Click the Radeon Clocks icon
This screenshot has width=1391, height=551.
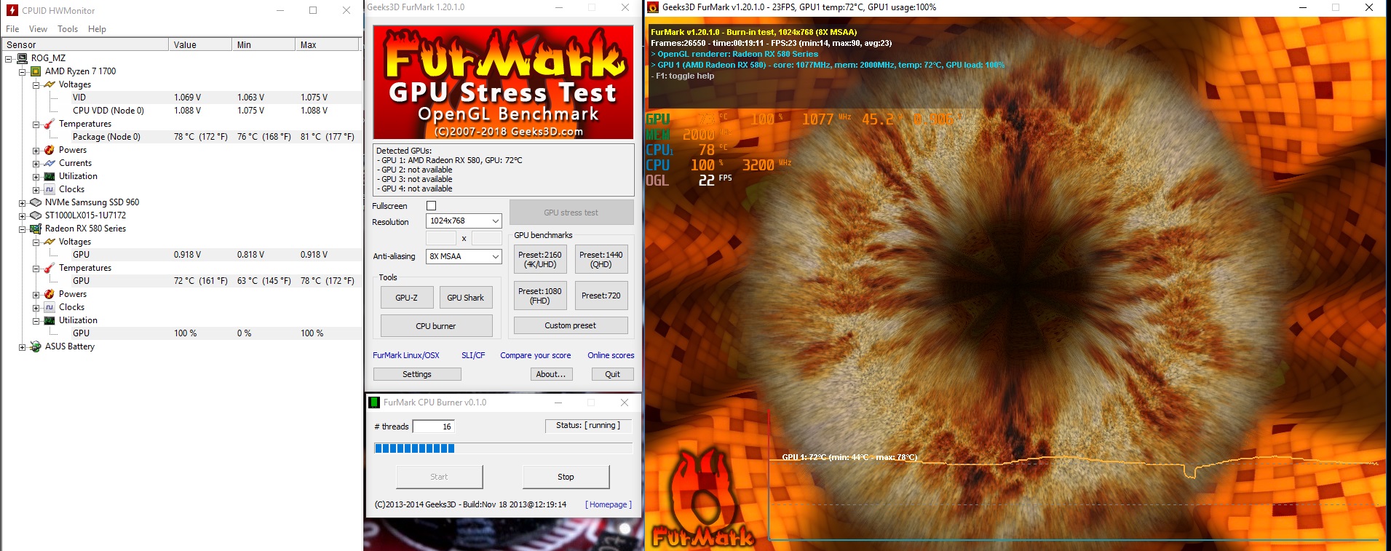49,307
